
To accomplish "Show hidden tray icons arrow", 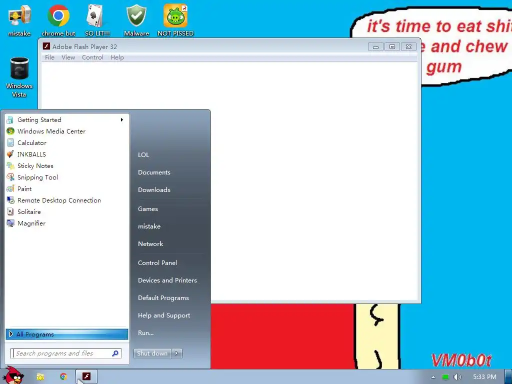I will tap(433, 377).
